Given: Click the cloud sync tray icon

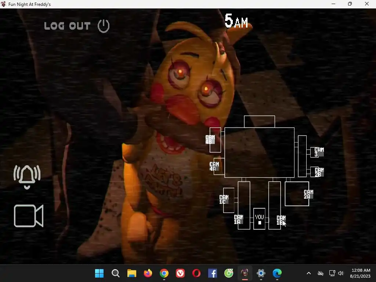Looking at the screenshot, I should click(321, 273).
